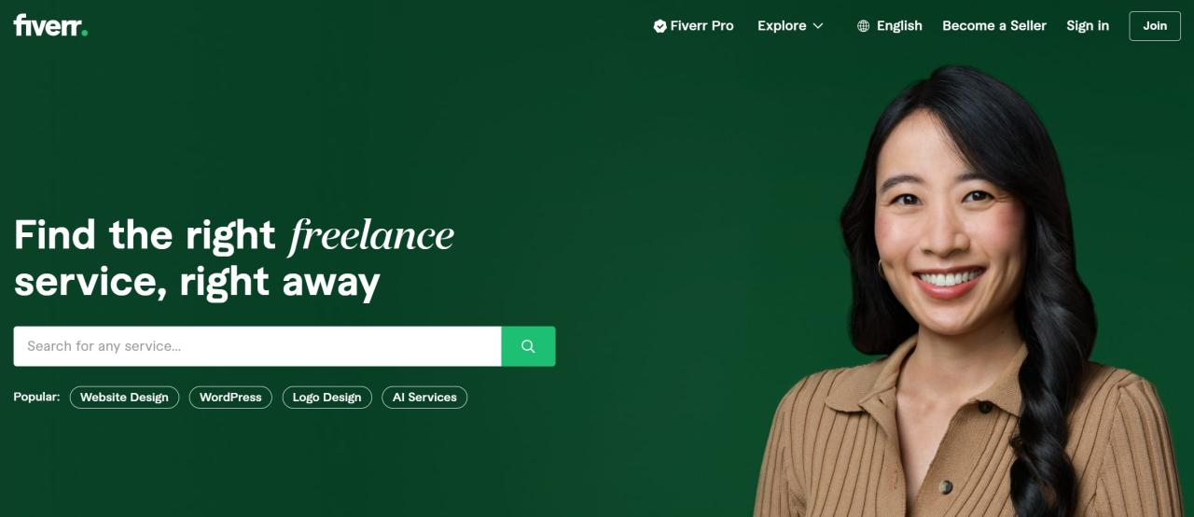Viewport: 1194px width, 517px height.
Task: Select the Website Design popular tag
Action: click(x=124, y=398)
